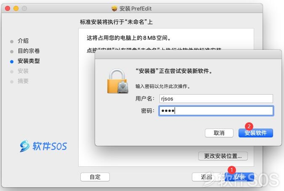Click the PrefEdit package icon in title bar
Viewport: 284px width, 191px height.
[x=114, y=8]
